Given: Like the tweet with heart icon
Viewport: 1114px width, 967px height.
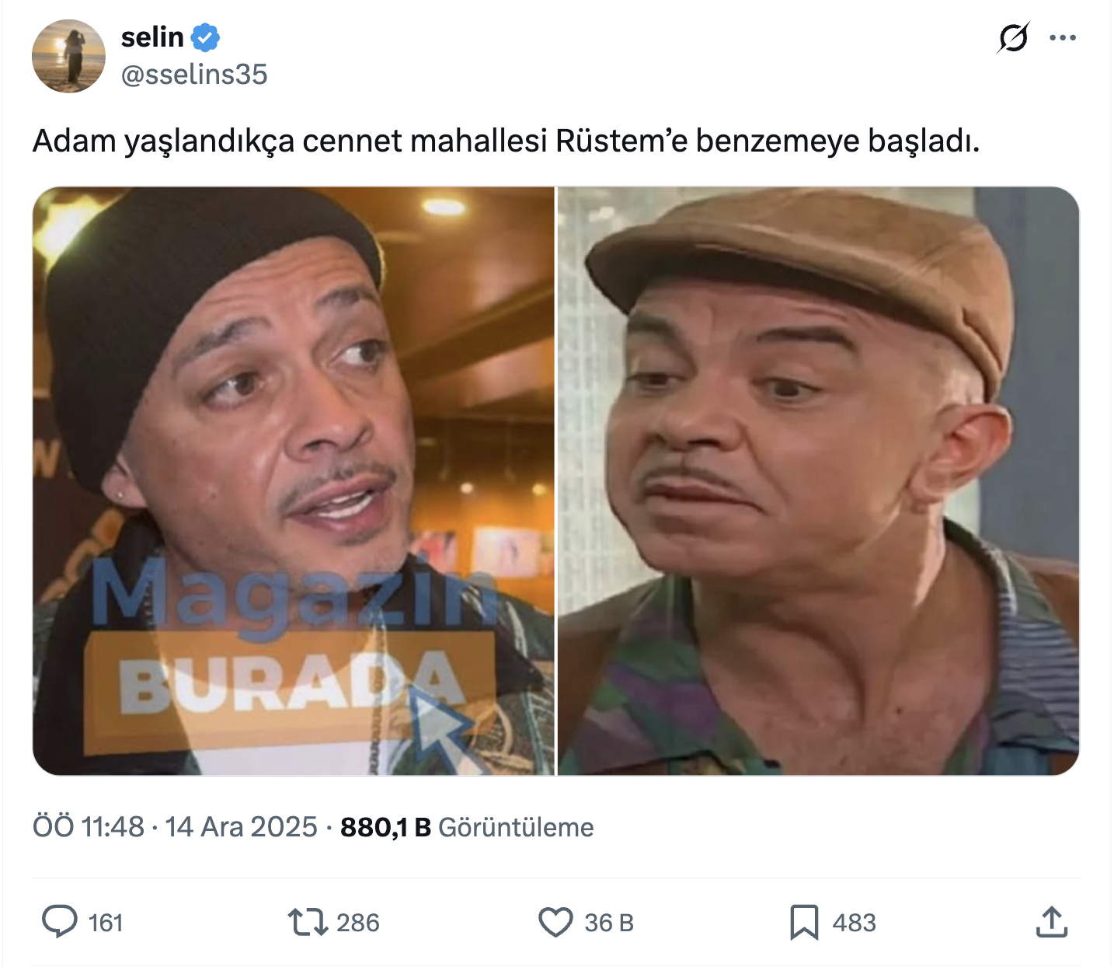Looking at the screenshot, I should [x=555, y=922].
